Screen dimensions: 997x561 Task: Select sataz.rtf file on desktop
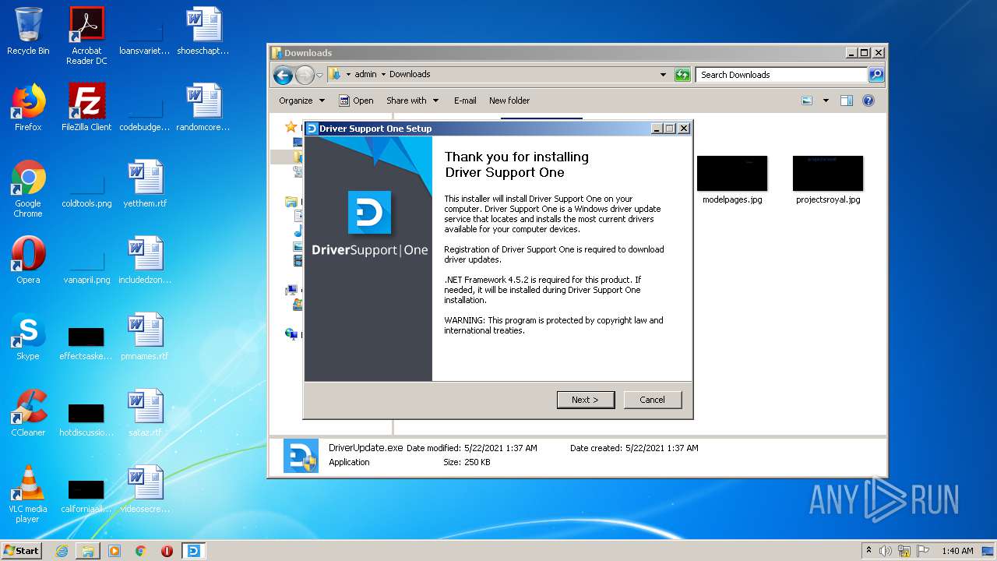[x=145, y=413]
